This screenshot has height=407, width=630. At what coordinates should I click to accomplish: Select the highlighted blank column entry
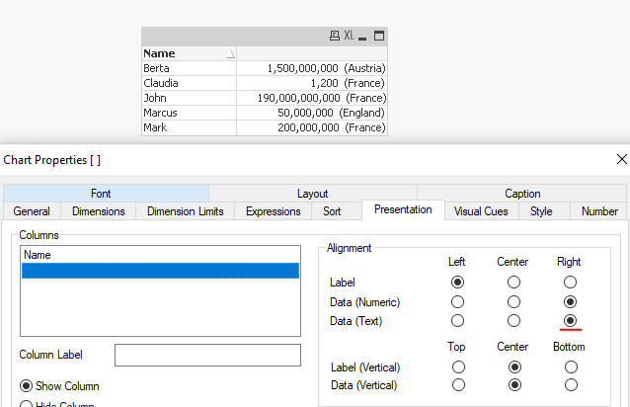[159, 270]
